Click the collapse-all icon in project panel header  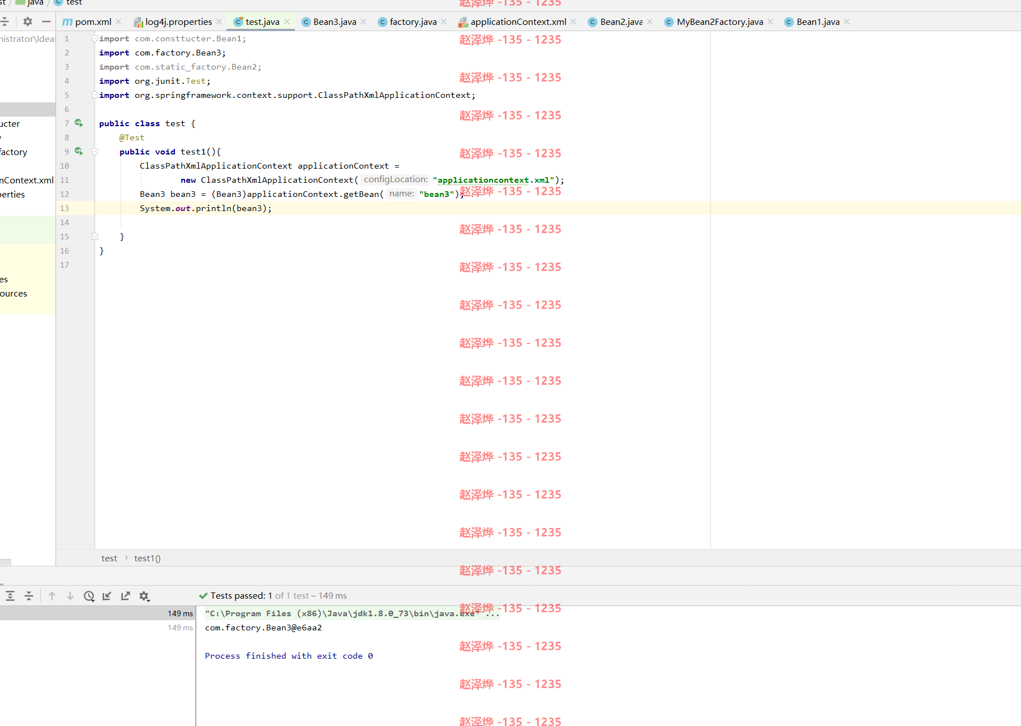coord(5,22)
